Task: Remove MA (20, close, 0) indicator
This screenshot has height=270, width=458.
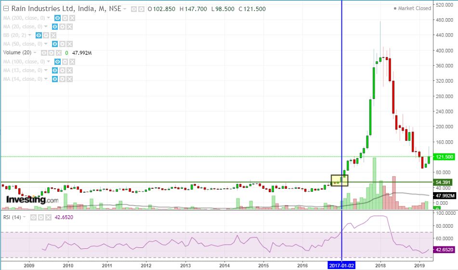Action: click(69, 27)
